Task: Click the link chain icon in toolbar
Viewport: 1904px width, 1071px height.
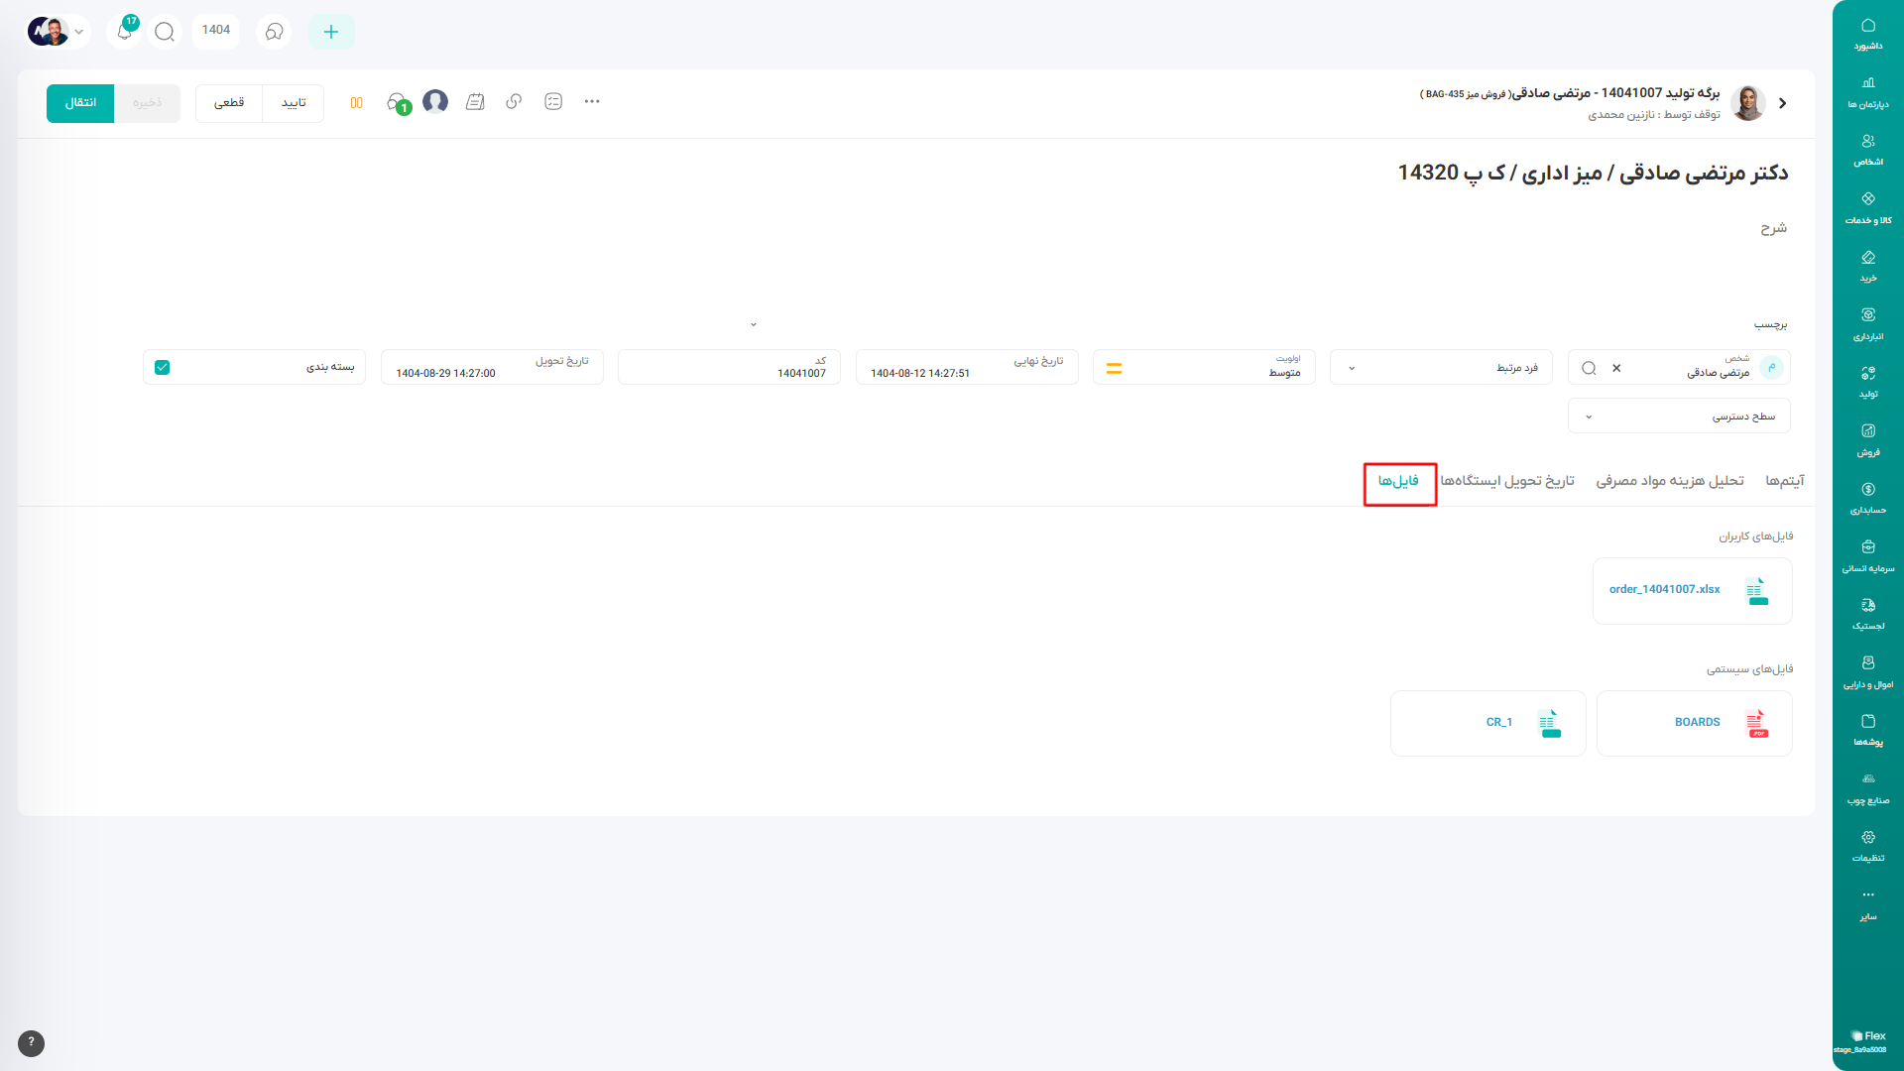Action: (514, 102)
